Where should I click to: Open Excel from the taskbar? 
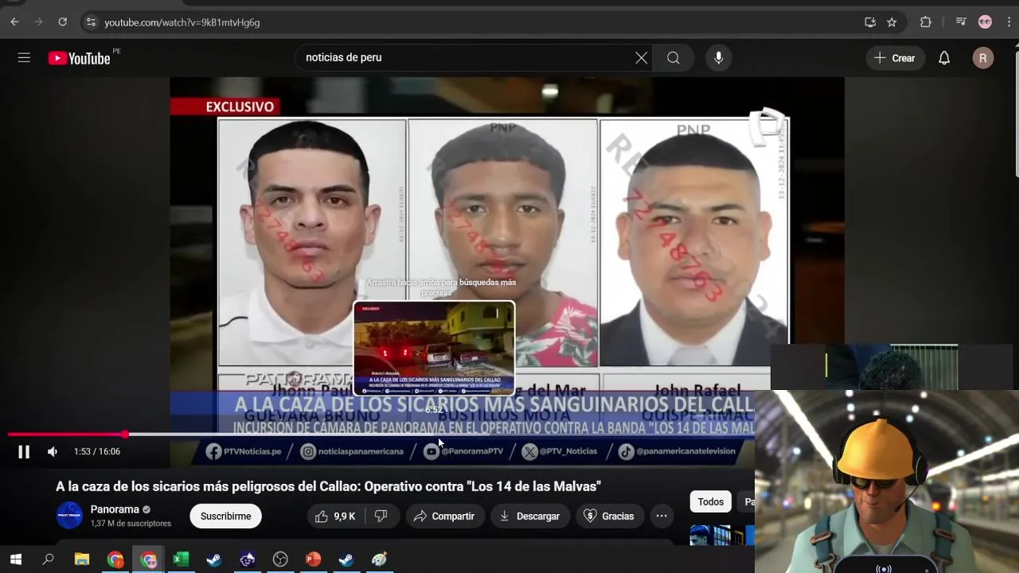[x=181, y=559]
